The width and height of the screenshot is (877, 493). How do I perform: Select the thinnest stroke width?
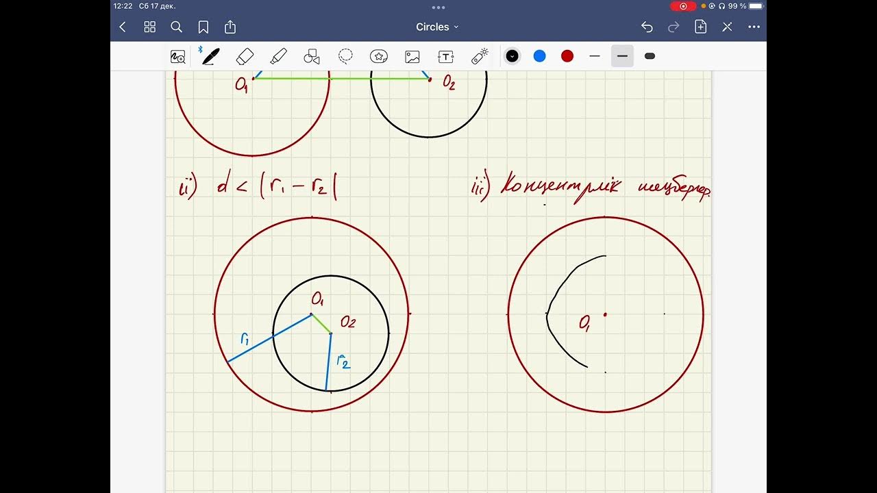click(x=595, y=56)
